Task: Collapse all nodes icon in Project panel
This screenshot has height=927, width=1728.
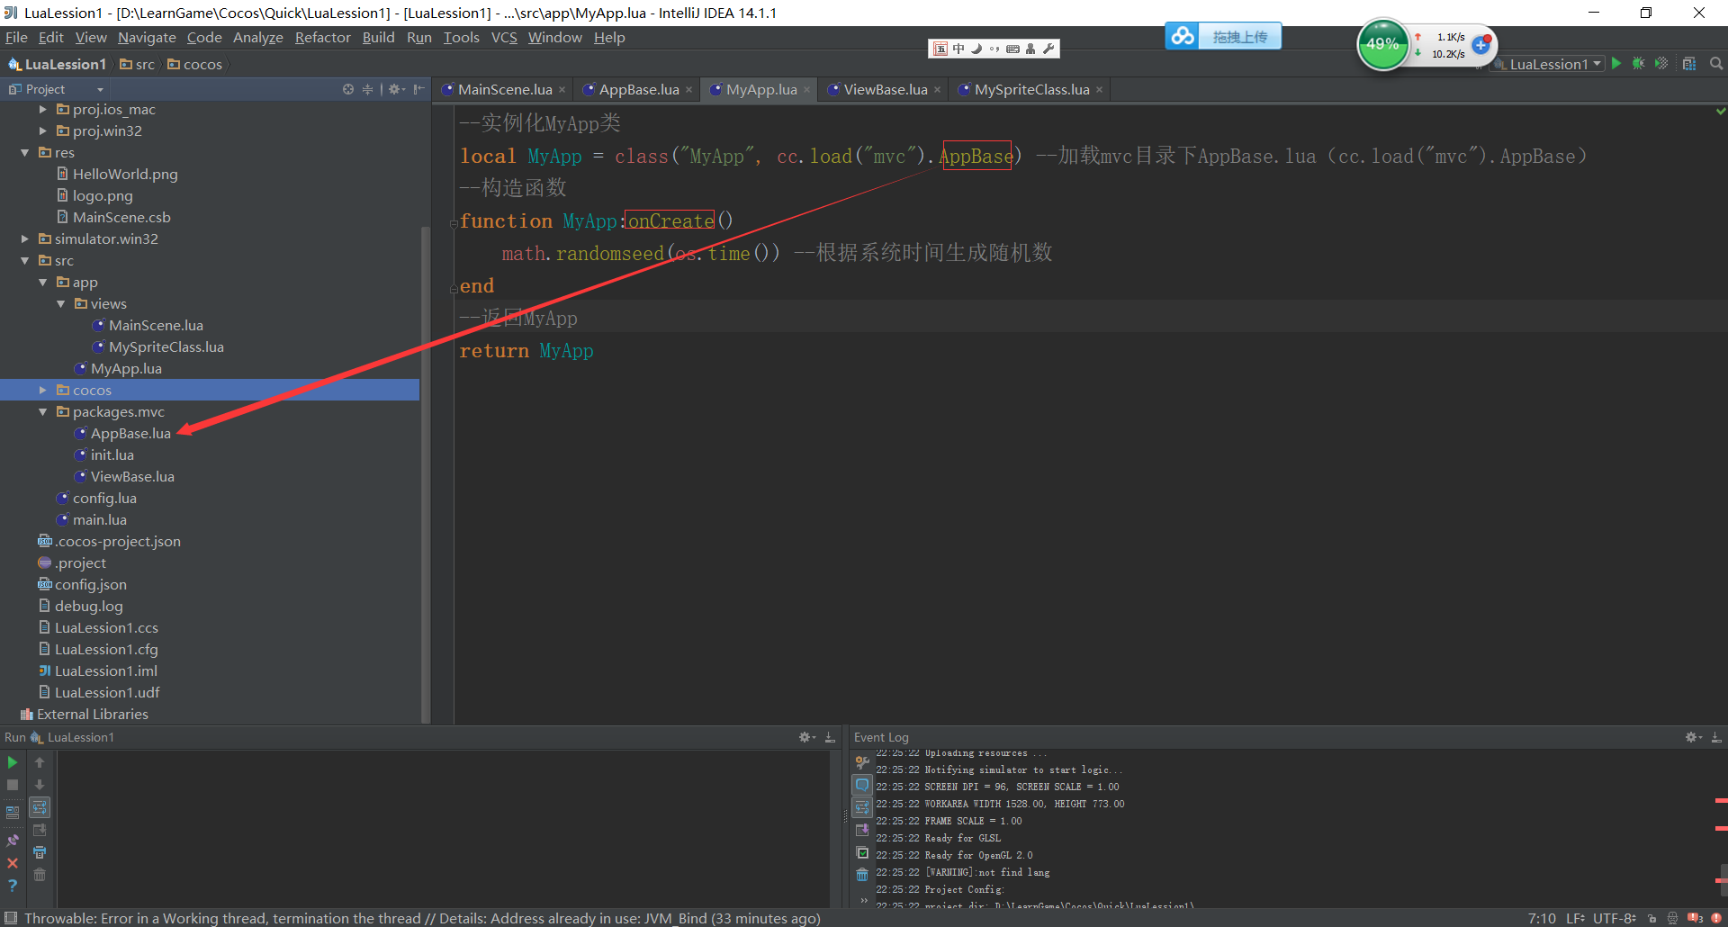Action: click(367, 89)
